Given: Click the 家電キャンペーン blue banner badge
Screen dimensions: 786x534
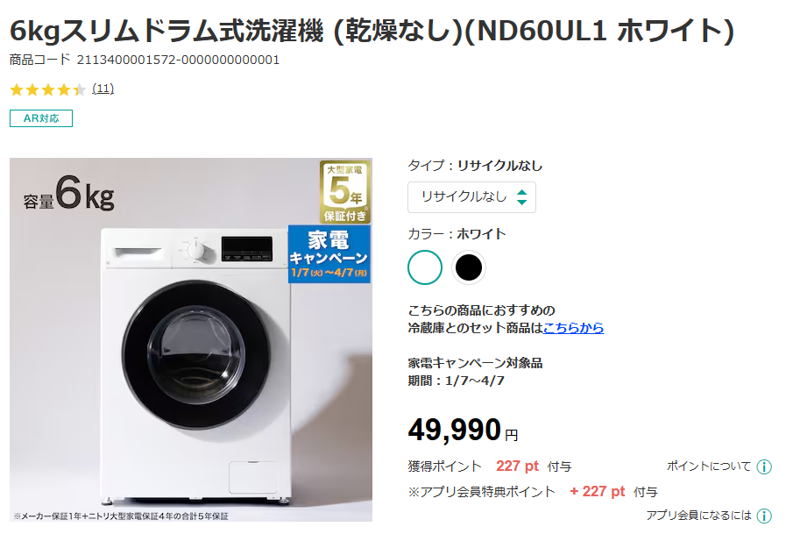Looking at the screenshot, I should tap(329, 253).
